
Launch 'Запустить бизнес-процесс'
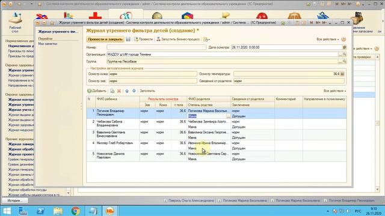(178, 39)
